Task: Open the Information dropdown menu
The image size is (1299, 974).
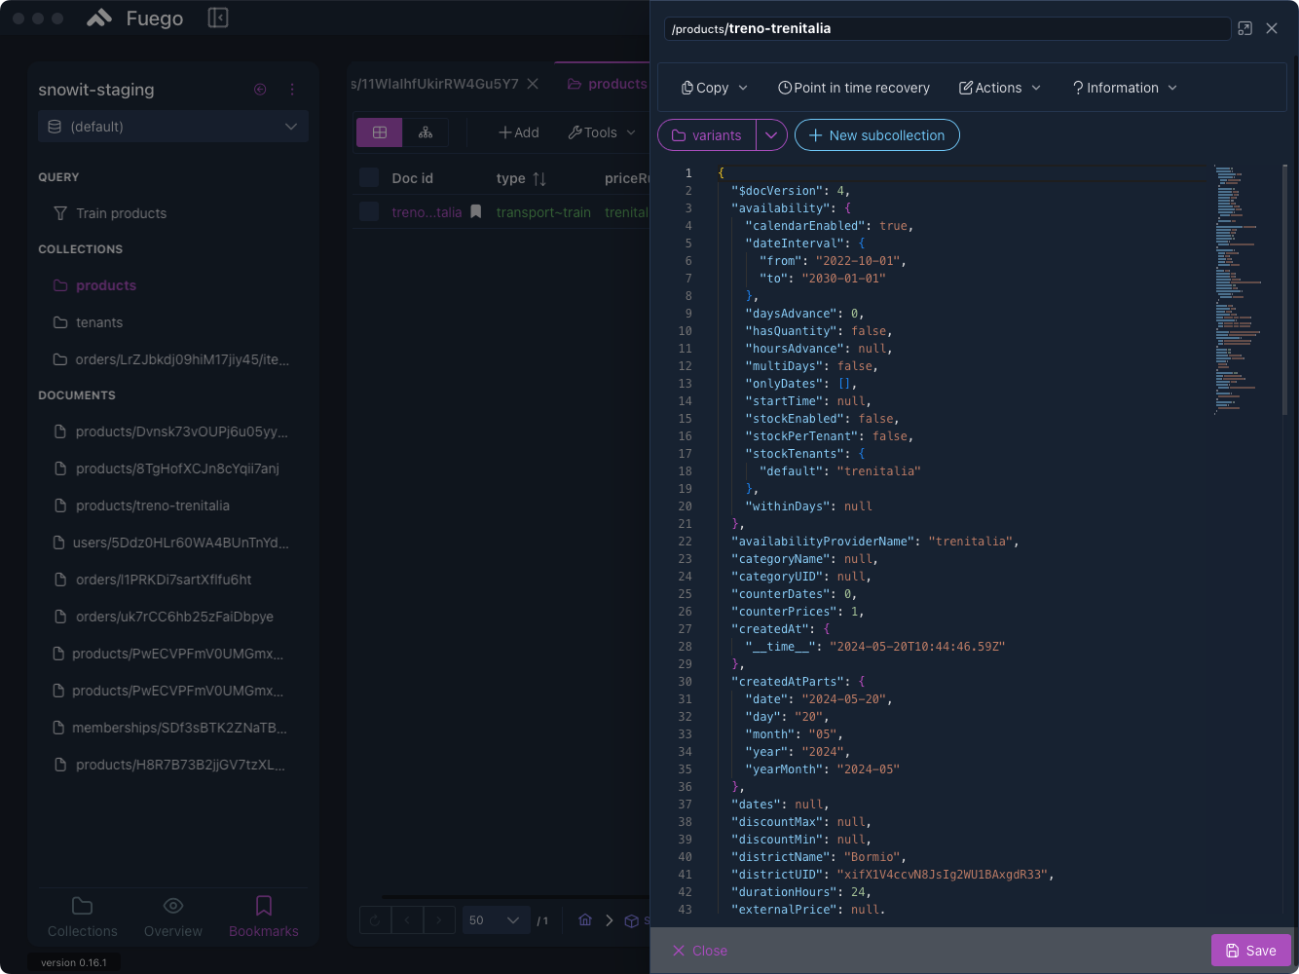Action: (1125, 88)
